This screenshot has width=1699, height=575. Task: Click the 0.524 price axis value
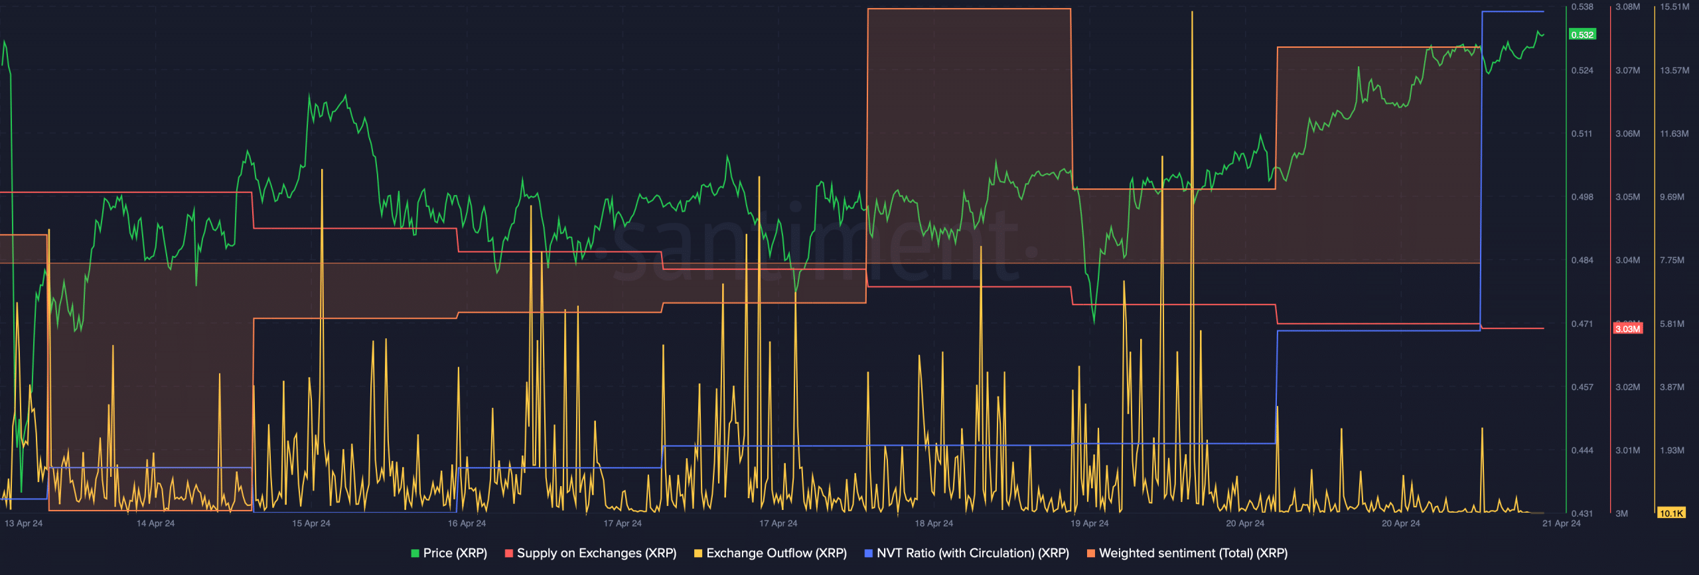point(1582,70)
